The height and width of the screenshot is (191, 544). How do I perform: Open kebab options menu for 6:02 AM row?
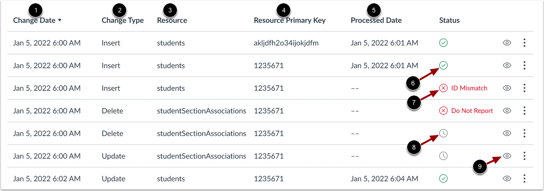(x=524, y=179)
